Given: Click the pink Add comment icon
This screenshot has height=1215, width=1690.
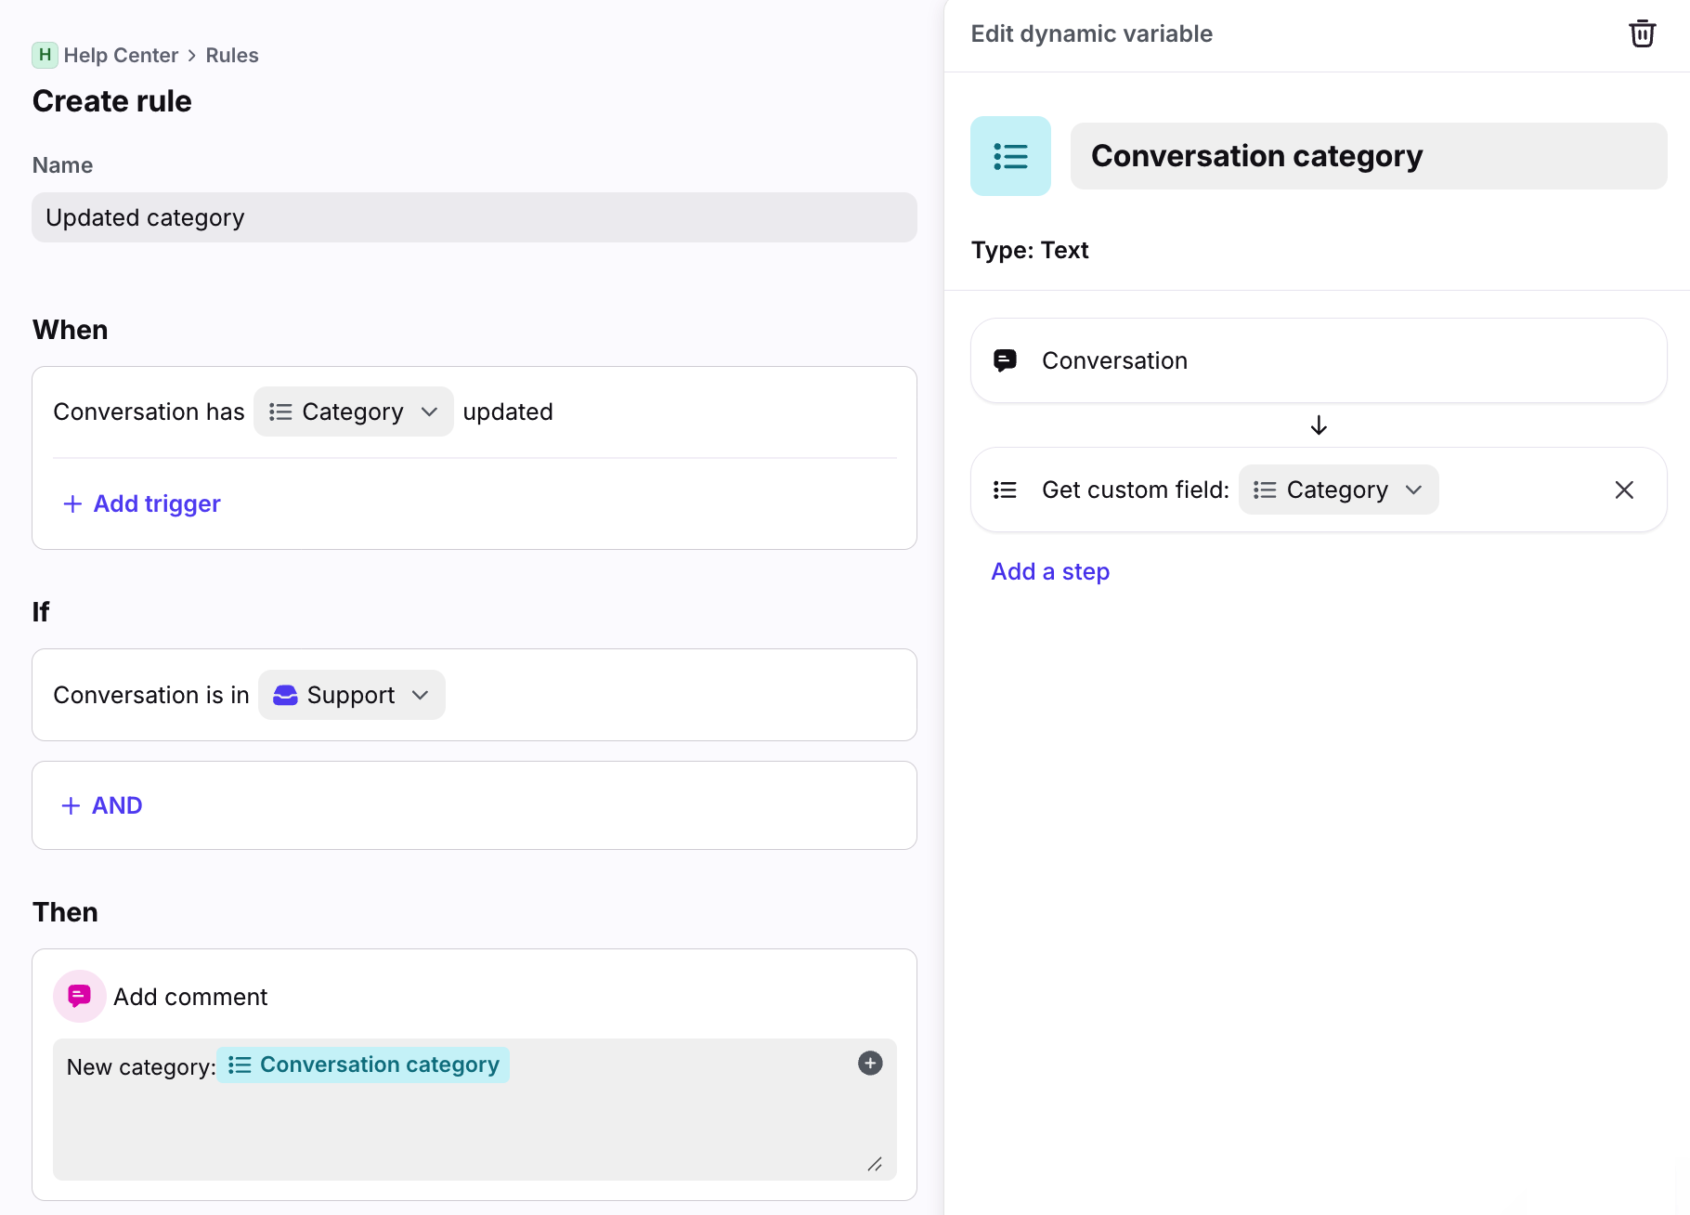Looking at the screenshot, I should point(80,997).
